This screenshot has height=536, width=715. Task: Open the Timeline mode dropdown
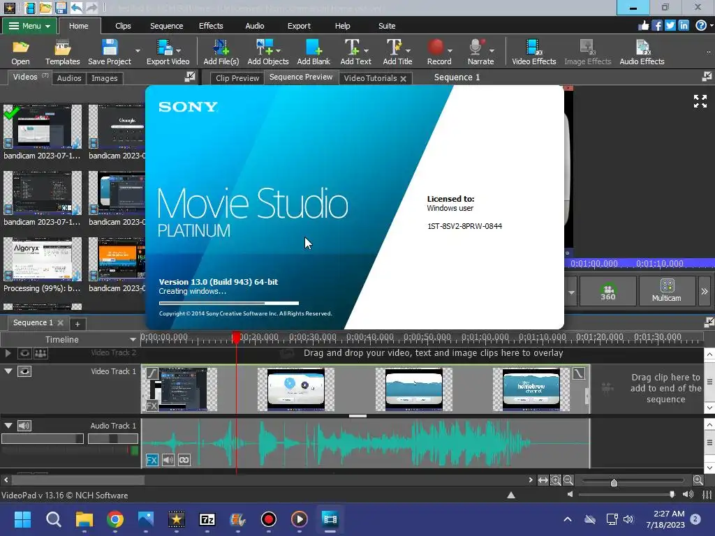coord(133,340)
